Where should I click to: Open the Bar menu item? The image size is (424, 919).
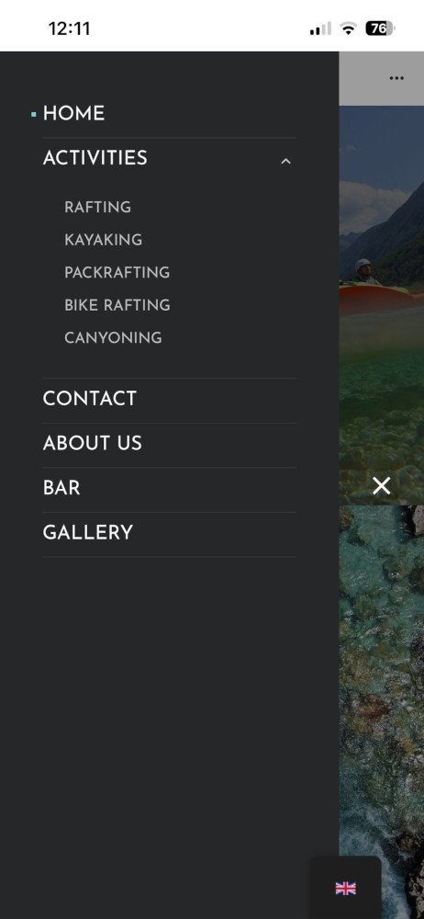61,488
